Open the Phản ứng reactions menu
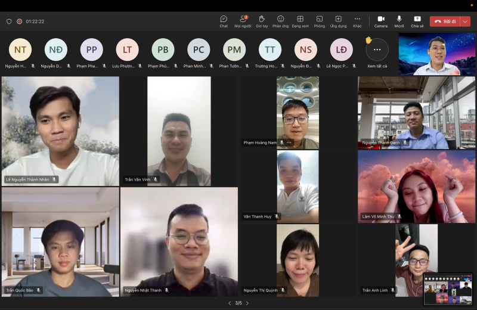Image resolution: width=477 pixels, height=310 pixels. (x=280, y=21)
